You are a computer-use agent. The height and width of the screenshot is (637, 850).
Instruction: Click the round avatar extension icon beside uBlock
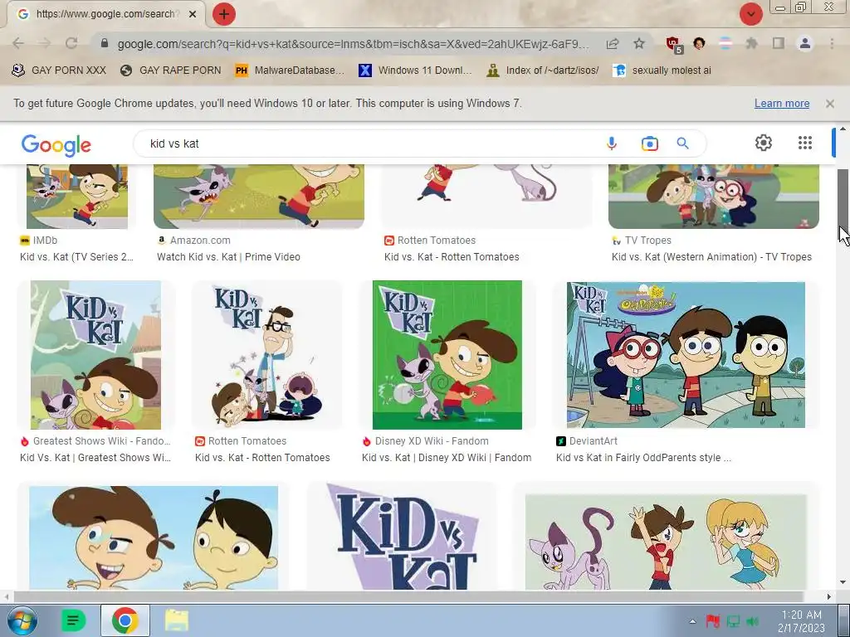(x=699, y=43)
